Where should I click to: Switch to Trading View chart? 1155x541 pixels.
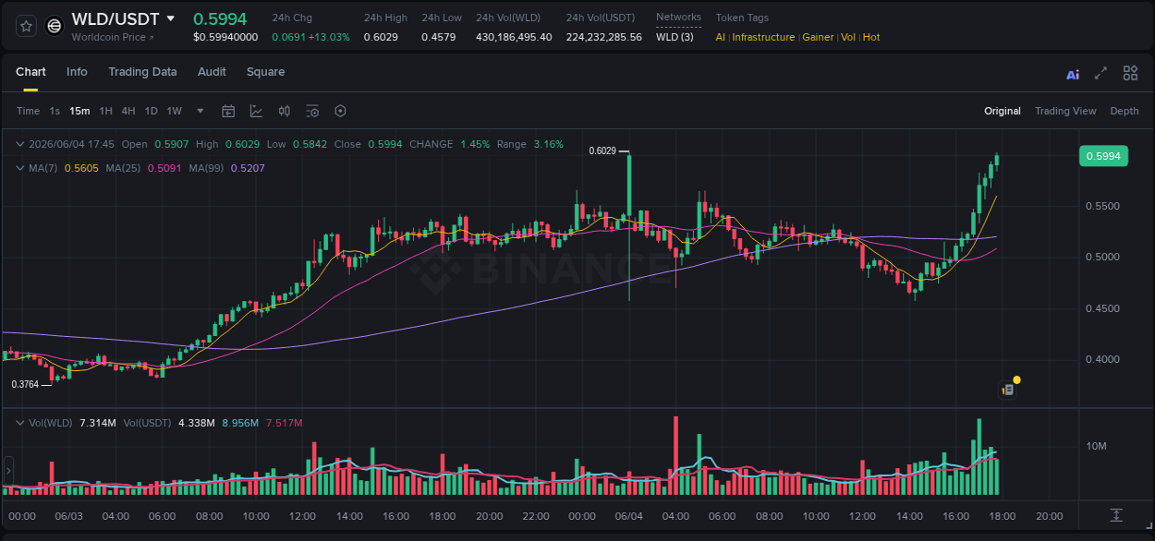(x=1065, y=111)
